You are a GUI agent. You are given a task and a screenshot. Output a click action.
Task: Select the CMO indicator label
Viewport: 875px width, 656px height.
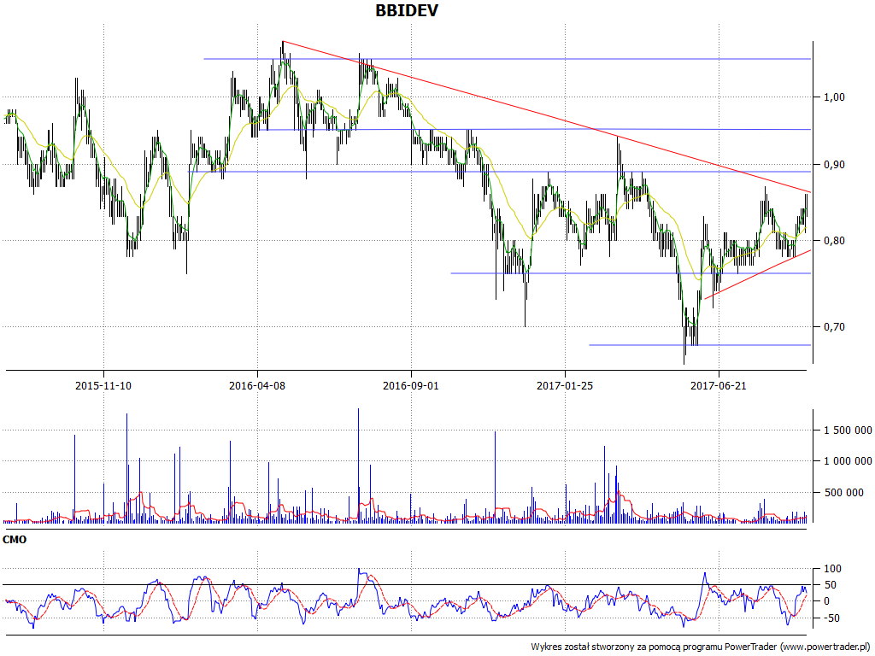(x=15, y=540)
